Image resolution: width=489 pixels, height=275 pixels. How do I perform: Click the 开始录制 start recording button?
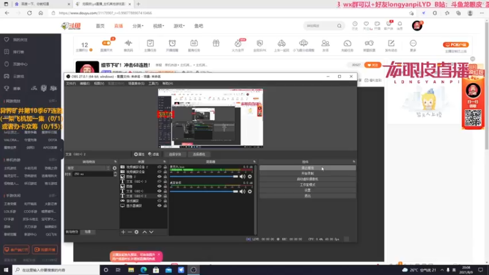(x=307, y=174)
